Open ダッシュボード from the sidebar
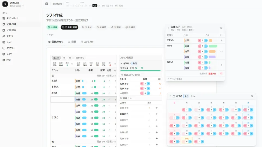262x147 pixels. (12, 18)
